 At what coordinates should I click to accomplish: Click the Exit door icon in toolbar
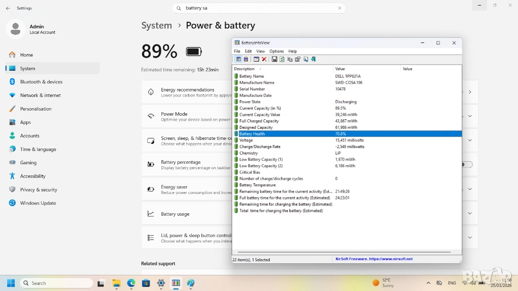313,59
